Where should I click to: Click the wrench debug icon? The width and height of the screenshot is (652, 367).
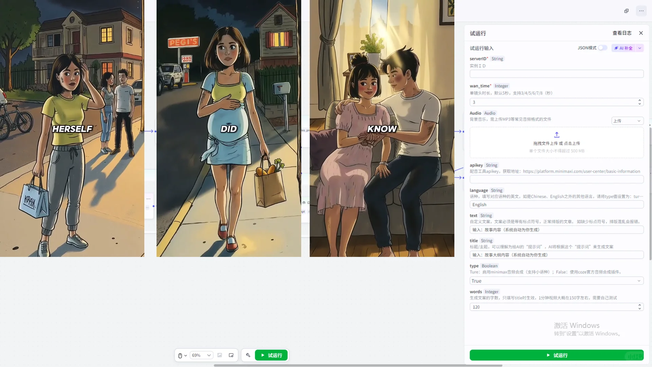click(x=248, y=355)
